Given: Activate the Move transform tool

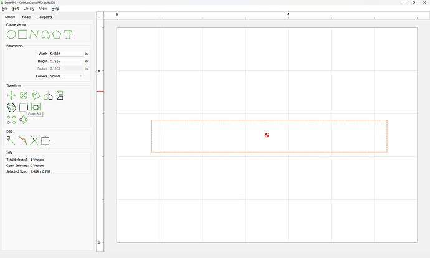Looking at the screenshot, I should [11, 95].
